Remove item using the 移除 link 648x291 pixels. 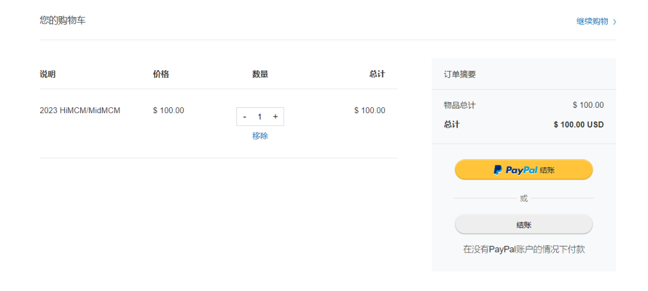(260, 136)
